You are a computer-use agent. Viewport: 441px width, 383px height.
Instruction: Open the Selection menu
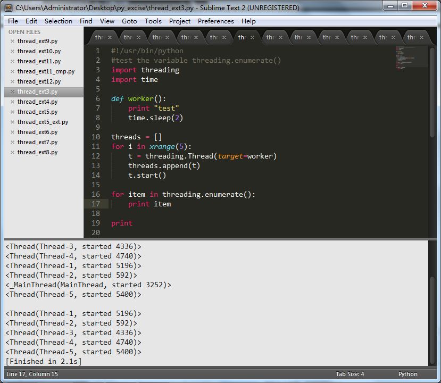pos(58,21)
